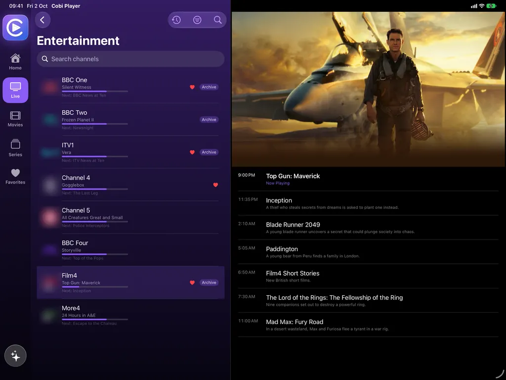Select the Film4 channel name
The width and height of the screenshot is (506, 380).
point(69,275)
